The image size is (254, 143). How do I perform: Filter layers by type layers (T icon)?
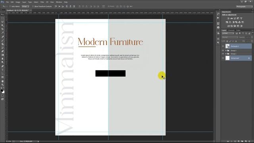(243, 33)
